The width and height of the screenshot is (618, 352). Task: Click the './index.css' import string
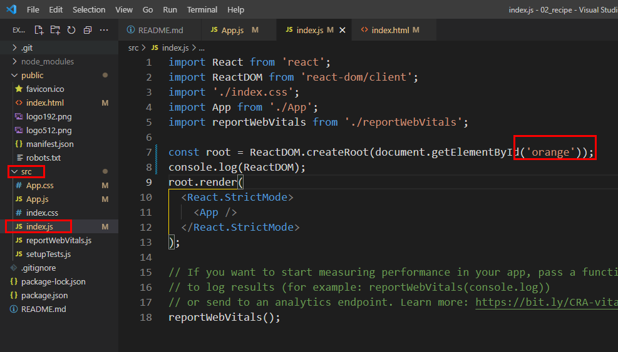(252, 92)
